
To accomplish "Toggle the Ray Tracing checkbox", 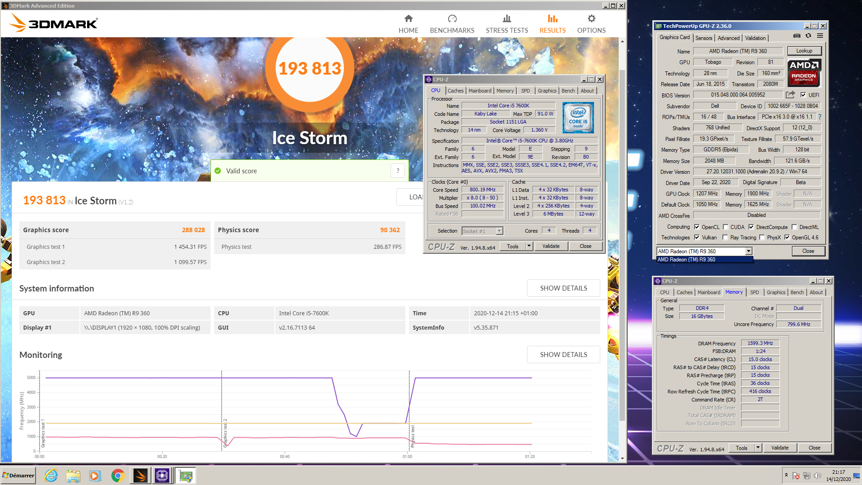I will coord(725,237).
